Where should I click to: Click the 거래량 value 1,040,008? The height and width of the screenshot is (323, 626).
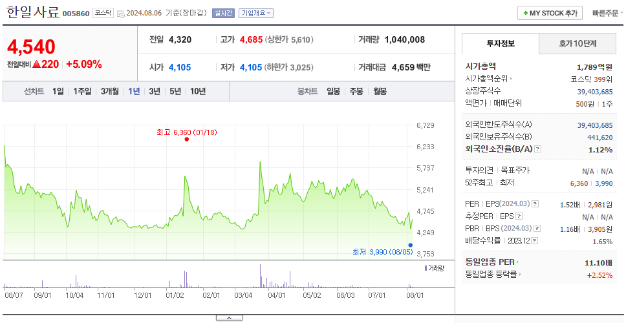[x=405, y=39]
